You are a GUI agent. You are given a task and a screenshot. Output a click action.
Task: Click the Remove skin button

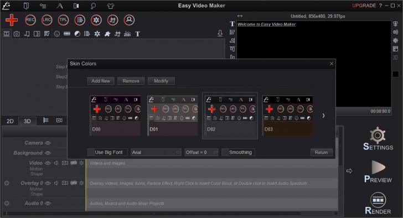click(x=131, y=81)
